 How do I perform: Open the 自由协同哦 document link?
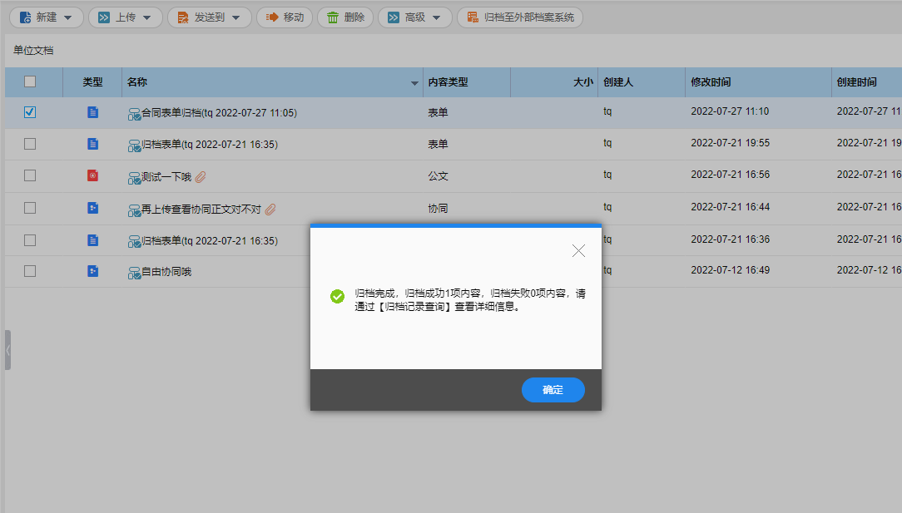tap(166, 272)
